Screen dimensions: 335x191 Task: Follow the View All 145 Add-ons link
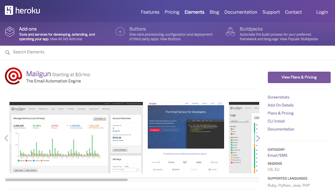(66, 39)
